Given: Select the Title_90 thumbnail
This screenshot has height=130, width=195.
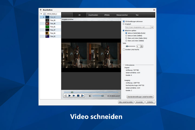Looking at the screenshot, I should [x=47, y=20].
